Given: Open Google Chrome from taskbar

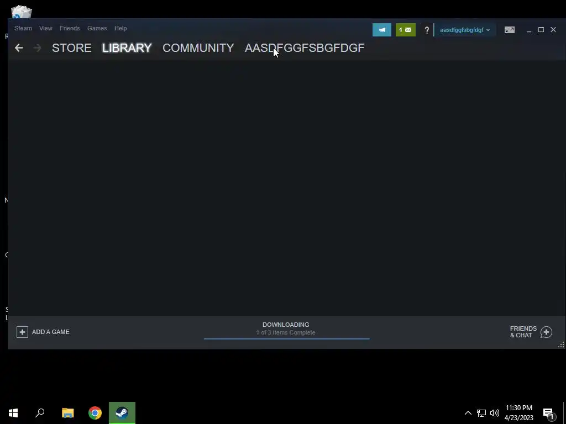Looking at the screenshot, I should click(x=95, y=413).
